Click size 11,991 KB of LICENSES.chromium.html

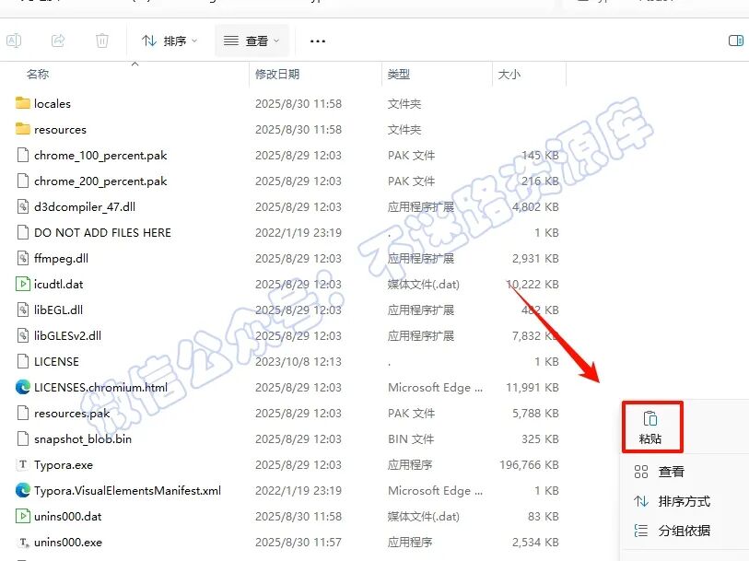[532, 387]
